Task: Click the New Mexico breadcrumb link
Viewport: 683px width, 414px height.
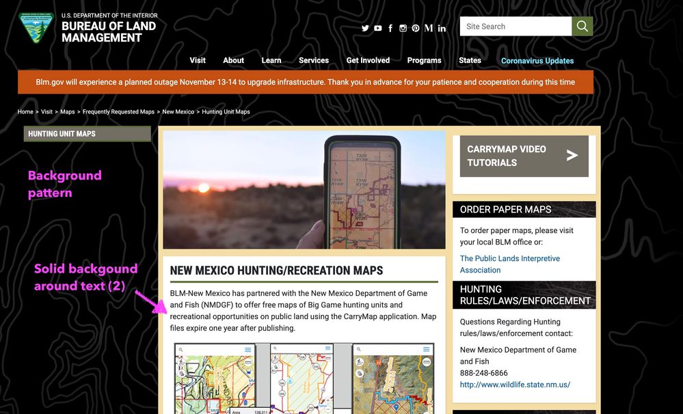Action: 178,112
